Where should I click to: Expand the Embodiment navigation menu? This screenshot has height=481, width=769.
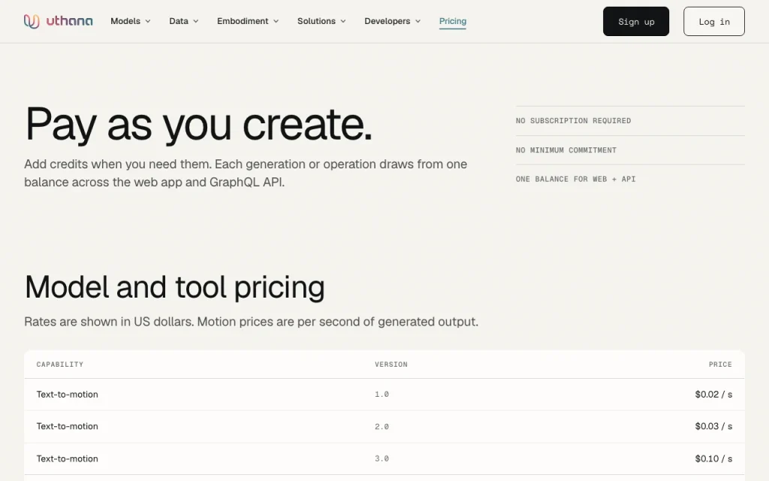tap(248, 21)
